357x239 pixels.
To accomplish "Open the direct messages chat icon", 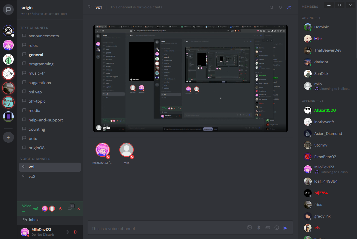I will tap(8, 10).
